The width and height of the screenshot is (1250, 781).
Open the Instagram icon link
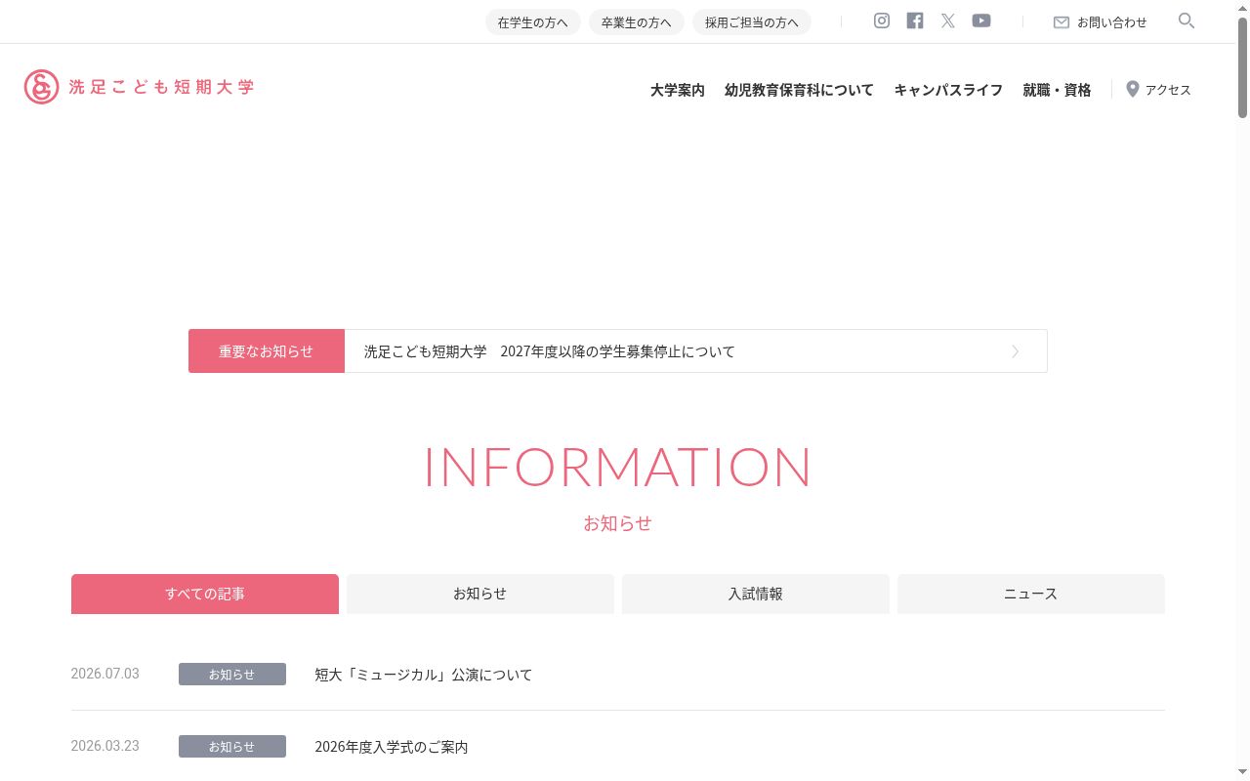coord(882,21)
